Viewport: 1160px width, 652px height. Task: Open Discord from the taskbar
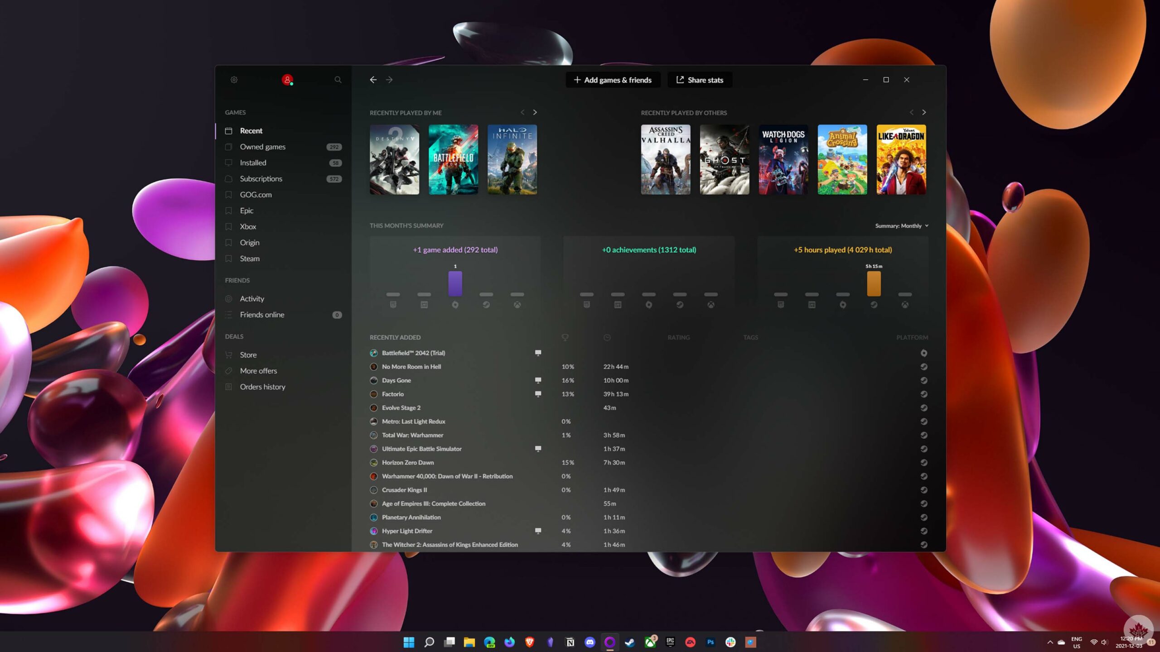[x=590, y=642]
